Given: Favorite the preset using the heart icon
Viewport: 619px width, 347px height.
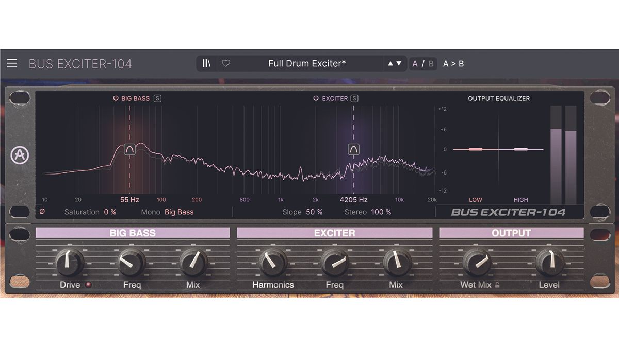Looking at the screenshot, I should 225,63.
